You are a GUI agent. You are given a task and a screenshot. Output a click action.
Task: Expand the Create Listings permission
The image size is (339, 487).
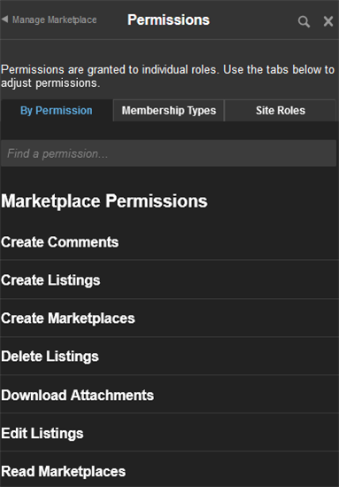pos(170,279)
